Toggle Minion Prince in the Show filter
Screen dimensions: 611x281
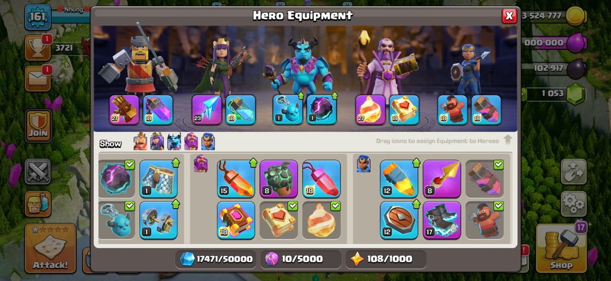[174, 142]
